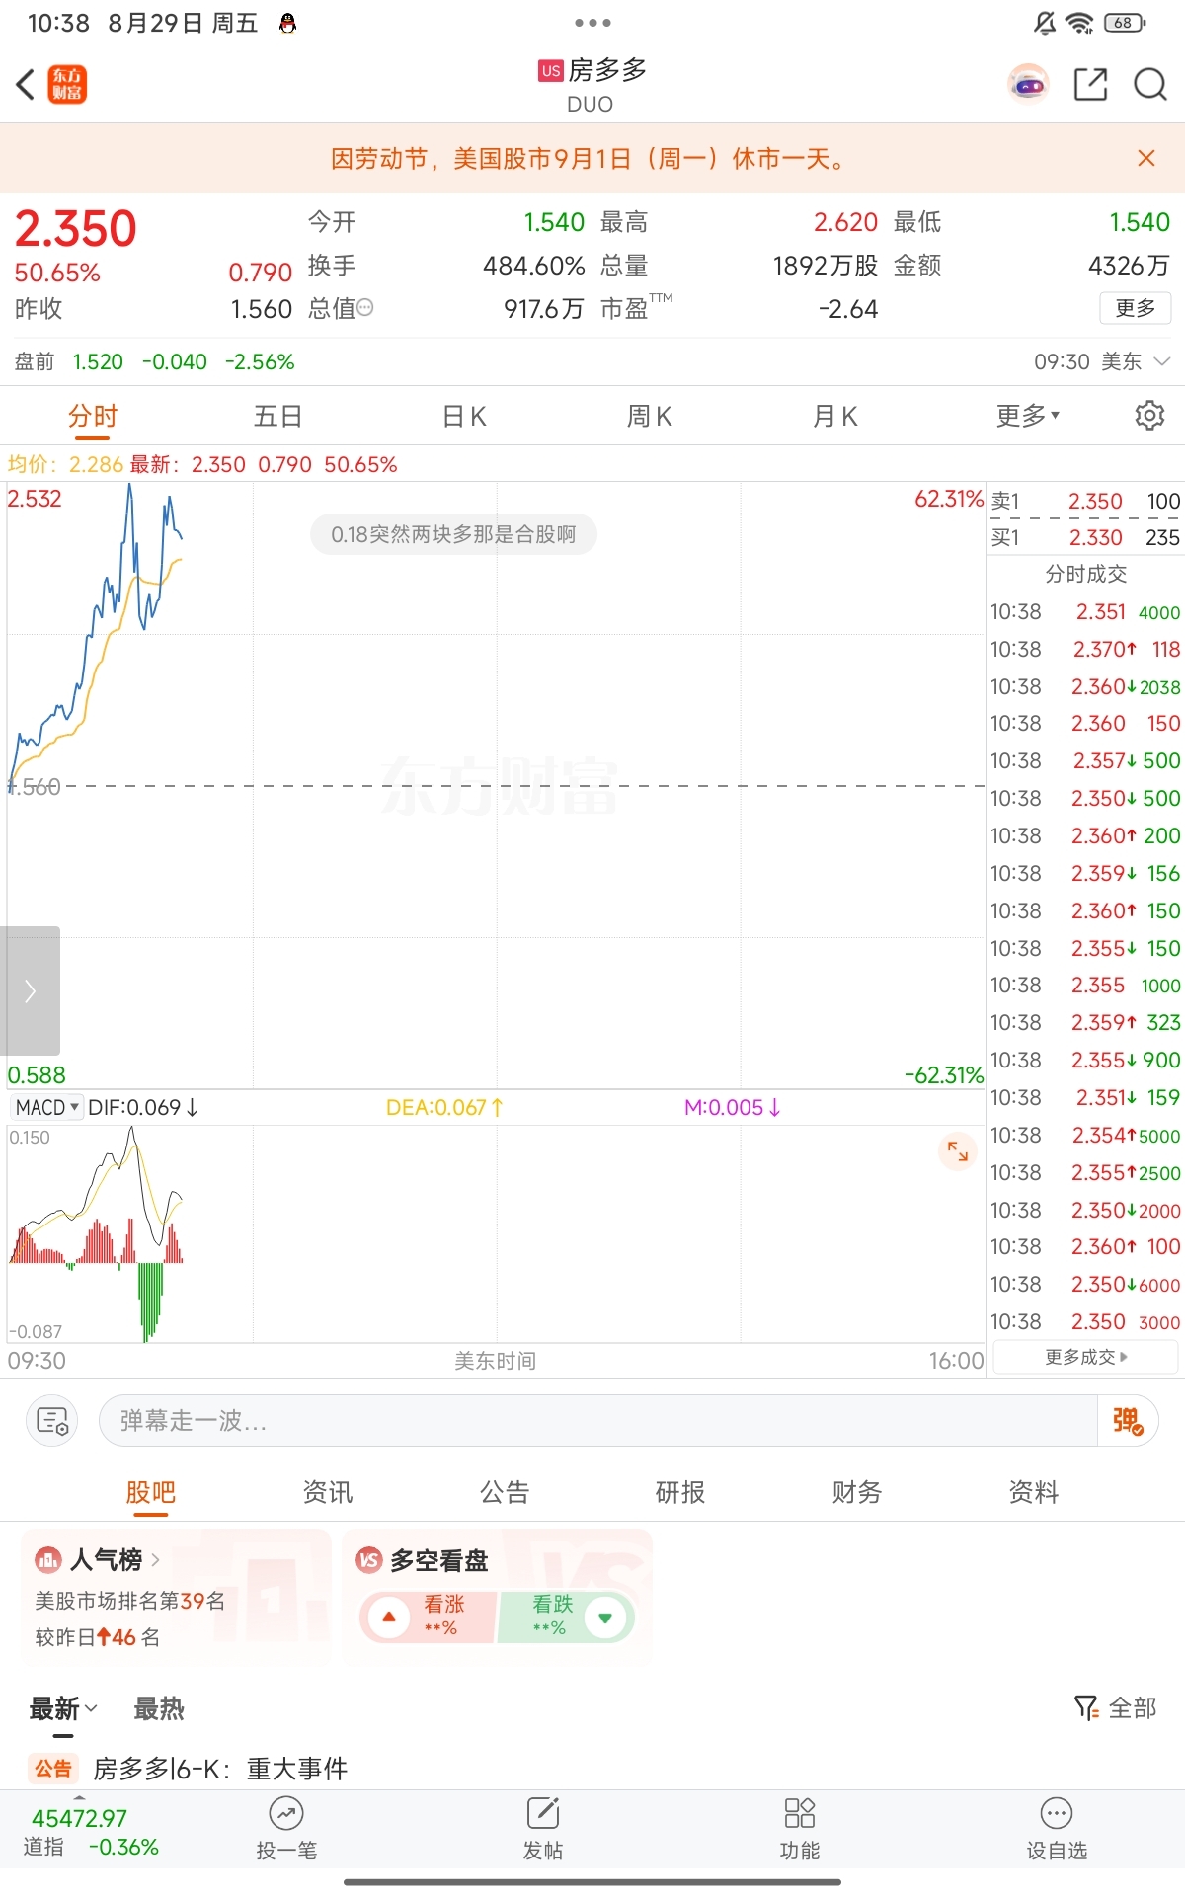This screenshot has height=1896, width=1185.
Task: Switch to the 月K chart tab
Action: 835,417
